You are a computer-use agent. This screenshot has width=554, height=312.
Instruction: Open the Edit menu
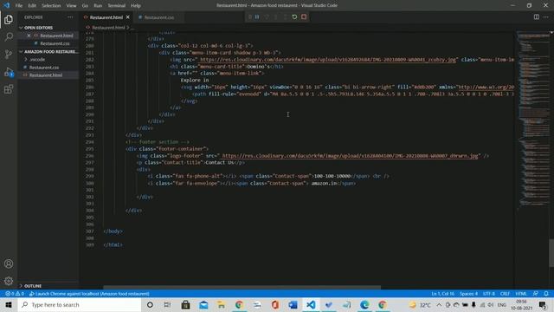click(x=32, y=6)
